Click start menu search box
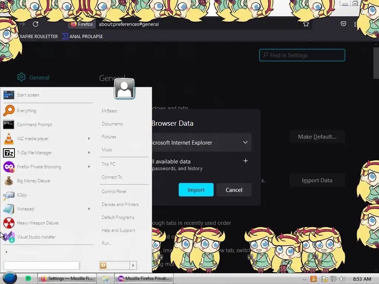 tap(41, 266)
